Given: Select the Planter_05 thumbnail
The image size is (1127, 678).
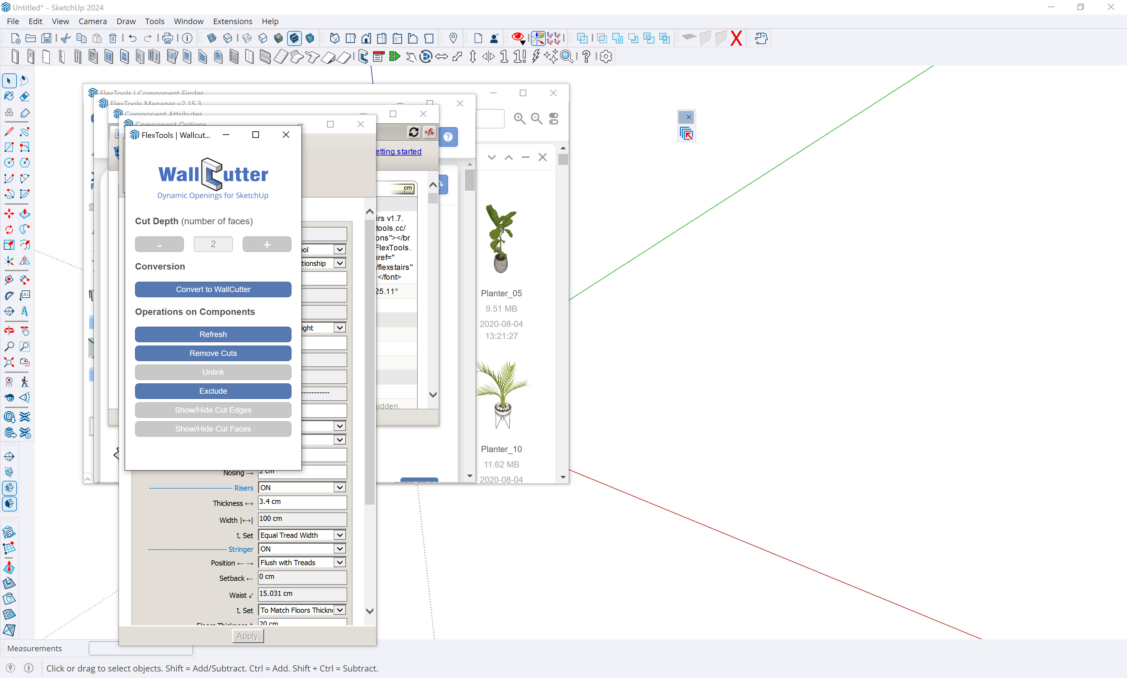Looking at the screenshot, I should point(501,239).
